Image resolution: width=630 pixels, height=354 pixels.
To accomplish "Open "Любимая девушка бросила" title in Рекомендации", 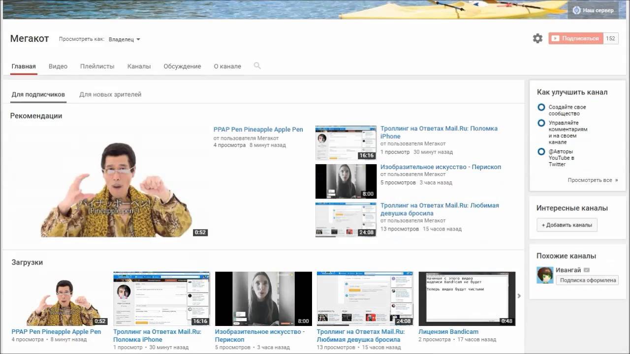I will [x=440, y=209].
